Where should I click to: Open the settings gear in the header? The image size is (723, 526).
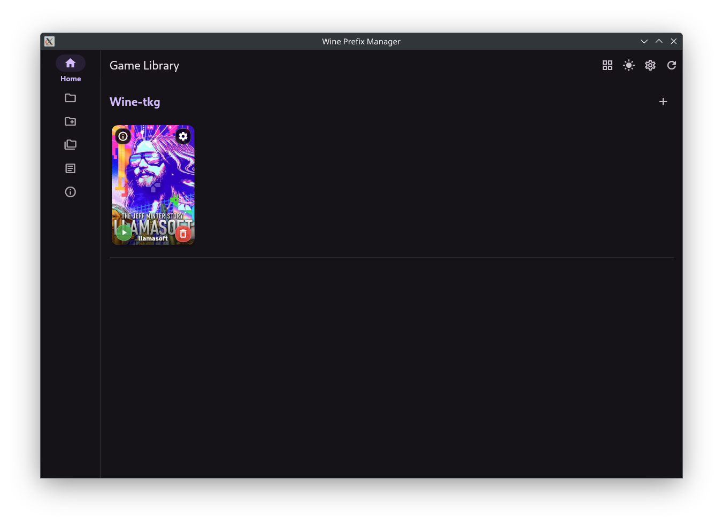(650, 65)
